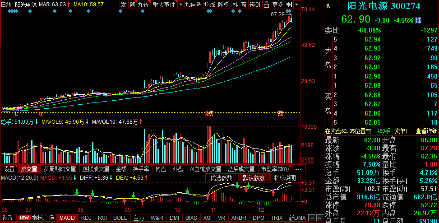Open 指标说明 indicator description

click(x=285, y=178)
